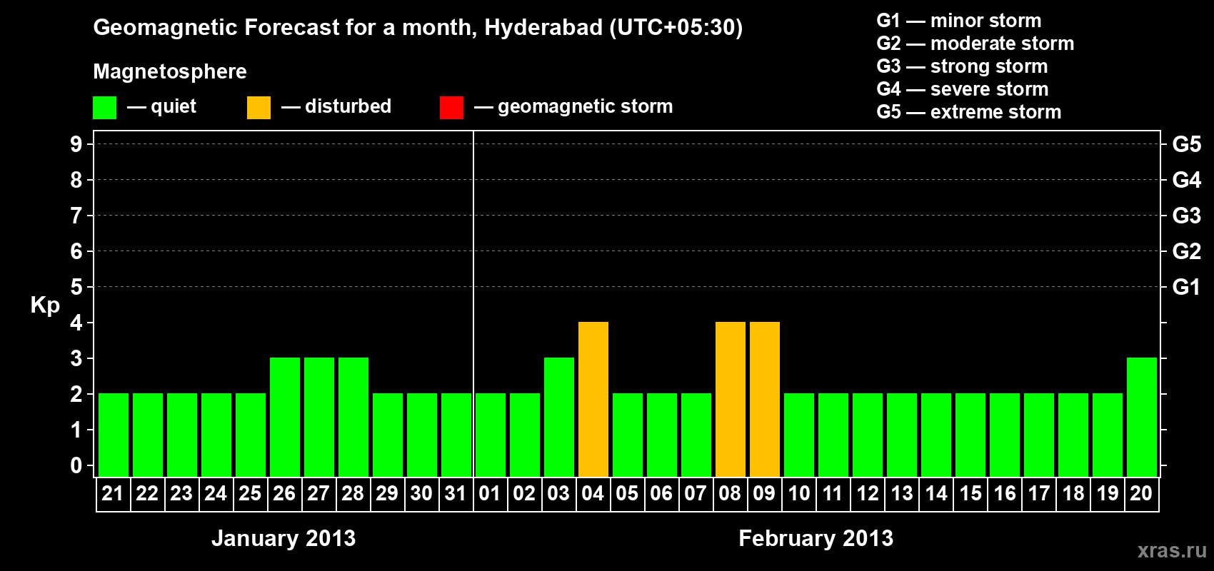This screenshot has height=571, width=1214.
Task: Click the green bar for February 07
Action: pyautogui.click(x=696, y=435)
